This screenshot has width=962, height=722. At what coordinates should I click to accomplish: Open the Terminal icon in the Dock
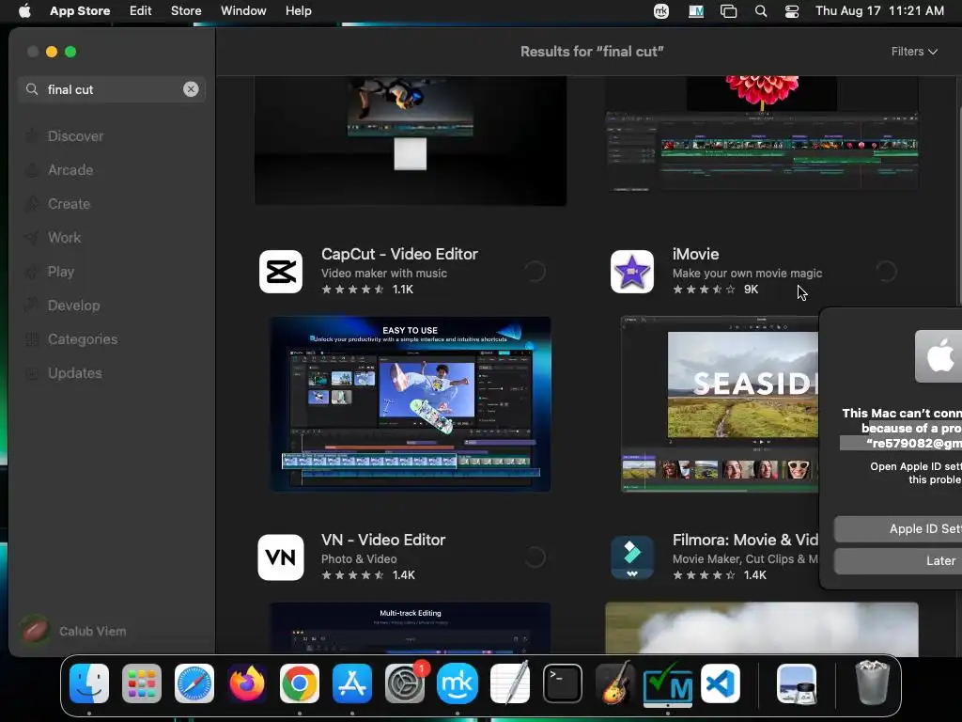pyautogui.click(x=563, y=683)
